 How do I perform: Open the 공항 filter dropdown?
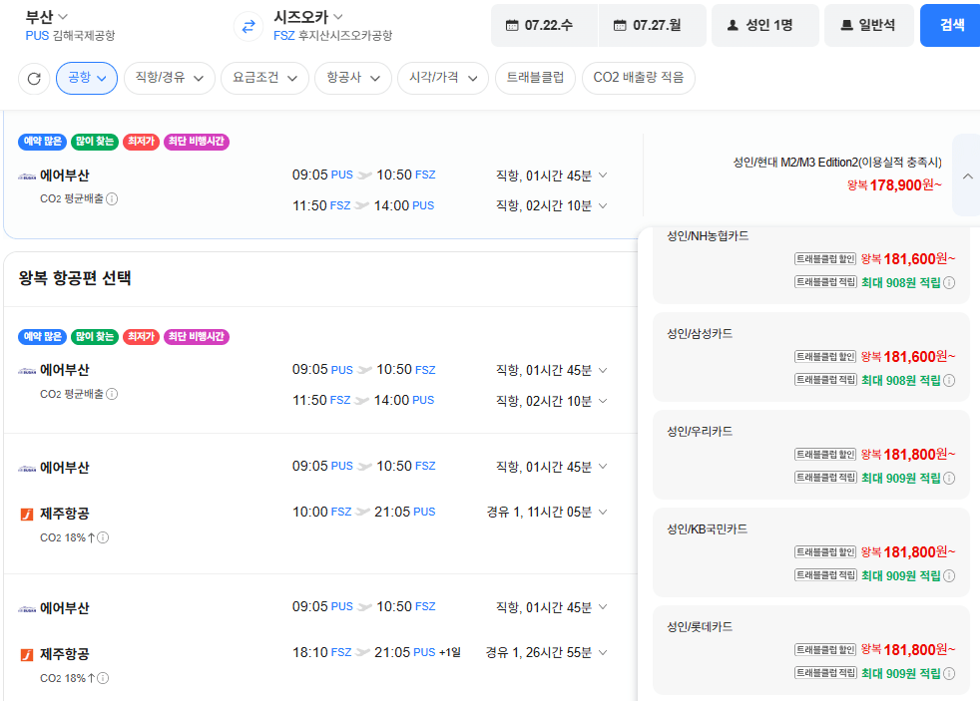(87, 78)
